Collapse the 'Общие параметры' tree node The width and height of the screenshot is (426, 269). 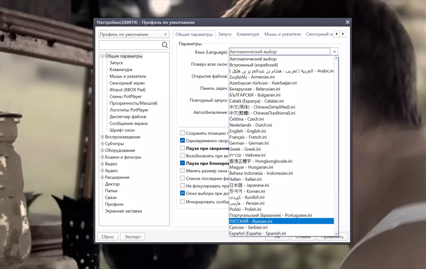102,56
